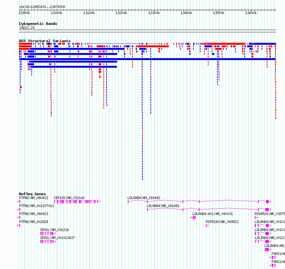Select the purple DGV variant block near 13600k
This screenshot has height=269, width=285.
[250, 46]
